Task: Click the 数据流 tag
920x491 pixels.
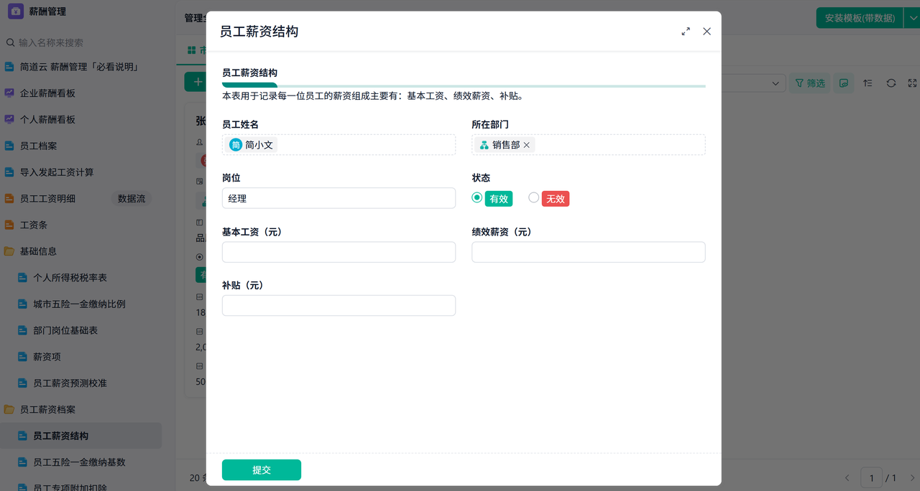Action: click(x=132, y=198)
